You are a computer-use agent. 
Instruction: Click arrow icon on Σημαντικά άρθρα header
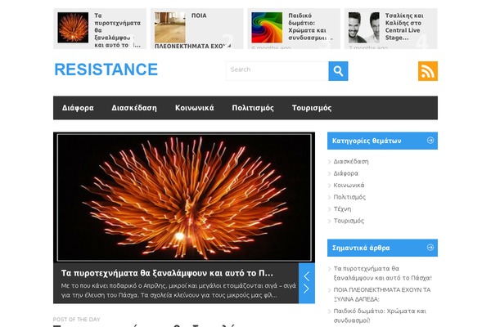pyautogui.click(x=430, y=248)
